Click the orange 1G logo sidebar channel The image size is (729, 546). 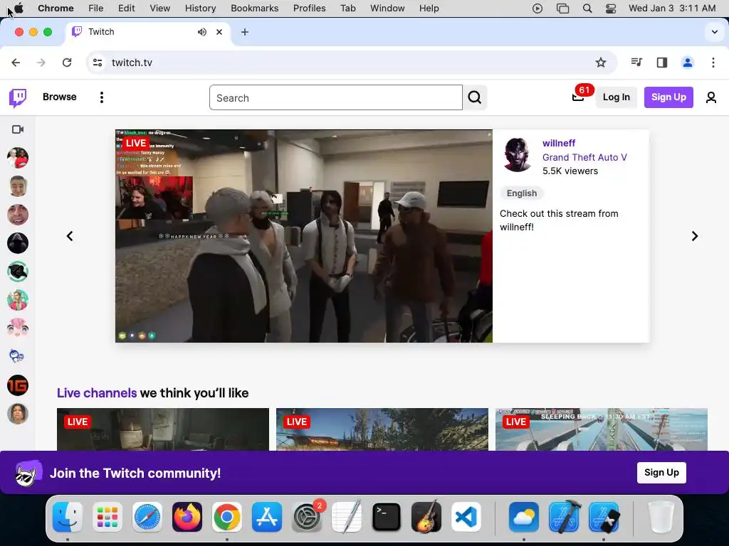[18, 385]
